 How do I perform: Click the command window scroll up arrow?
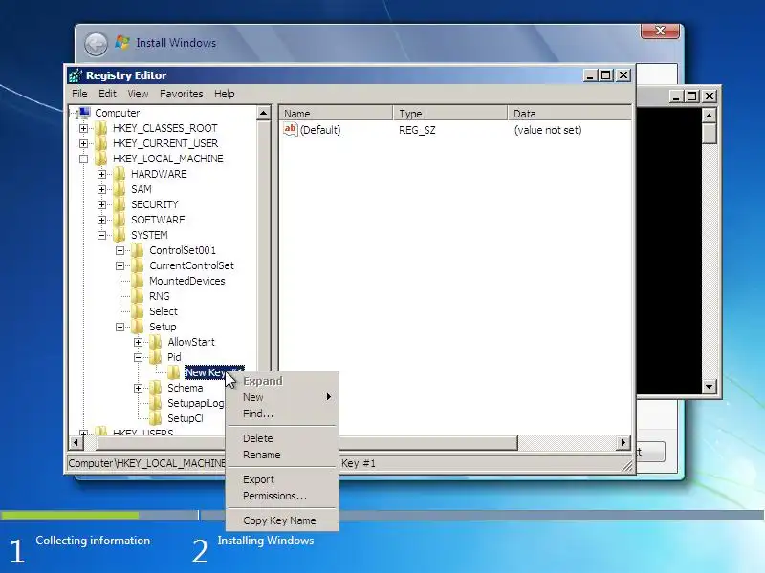[709, 116]
